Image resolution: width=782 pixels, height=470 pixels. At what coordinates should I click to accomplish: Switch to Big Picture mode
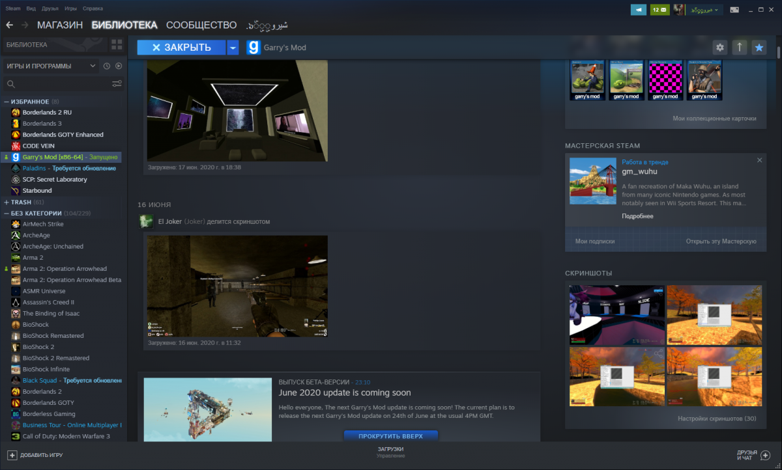tap(734, 10)
